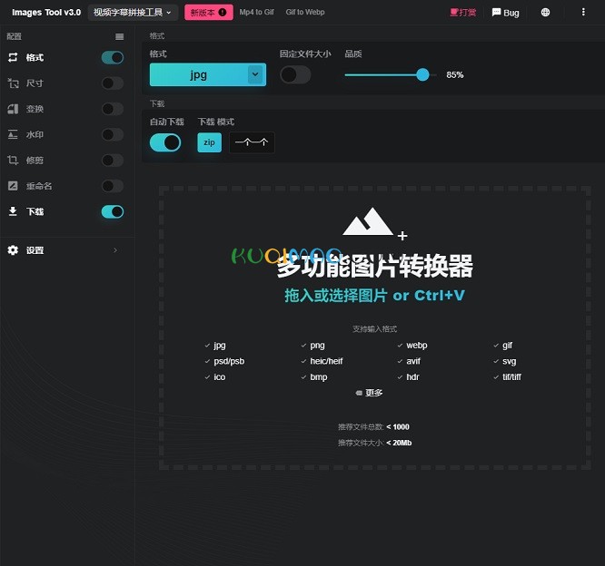
Task: Select the 水印 sidebar item label
Action: (35, 134)
